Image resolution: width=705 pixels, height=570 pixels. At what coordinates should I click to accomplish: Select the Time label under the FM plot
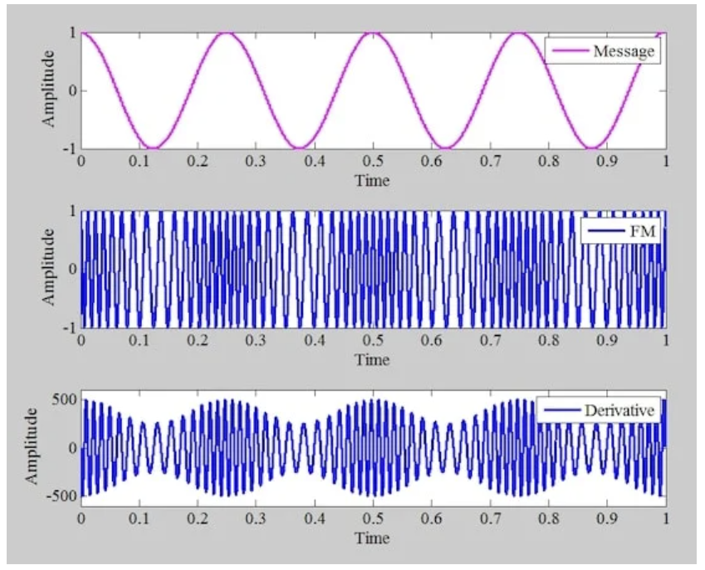tap(372, 359)
